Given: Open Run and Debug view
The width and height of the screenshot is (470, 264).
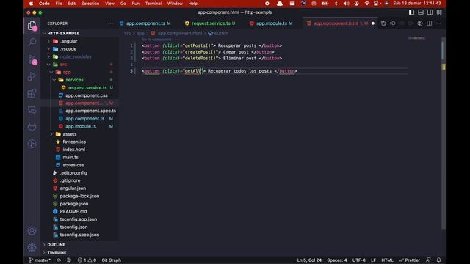Looking at the screenshot, I should pos(32,76).
